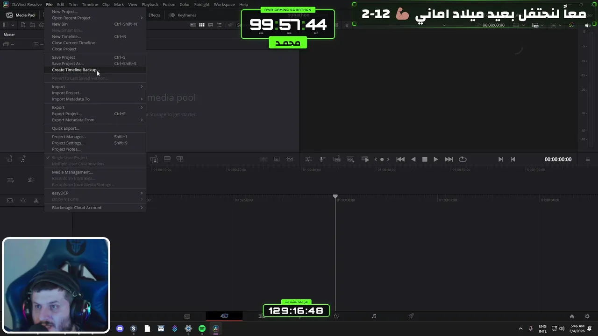Click timeline track options checklist icon

point(10,180)
